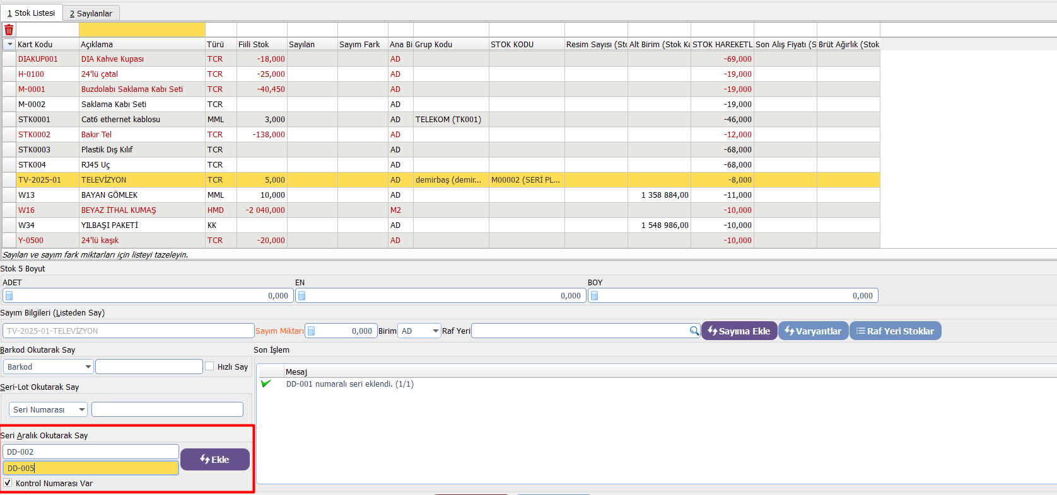Open the Birim AD dropdown
This screenshot has width=1057, height=495.
click(435, 331)
